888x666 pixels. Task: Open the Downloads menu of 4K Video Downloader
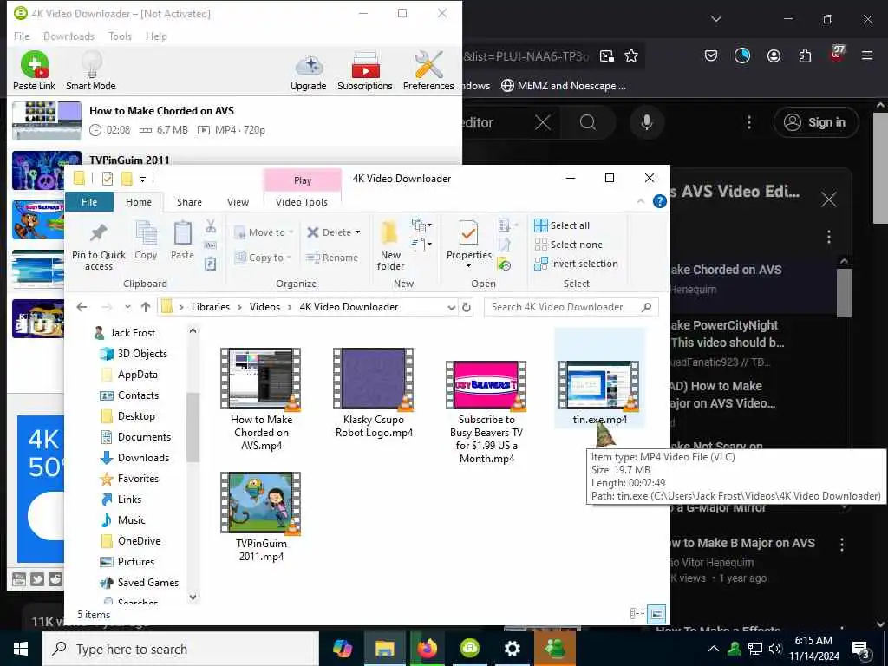pyautogui.click(x=69, y=36)
